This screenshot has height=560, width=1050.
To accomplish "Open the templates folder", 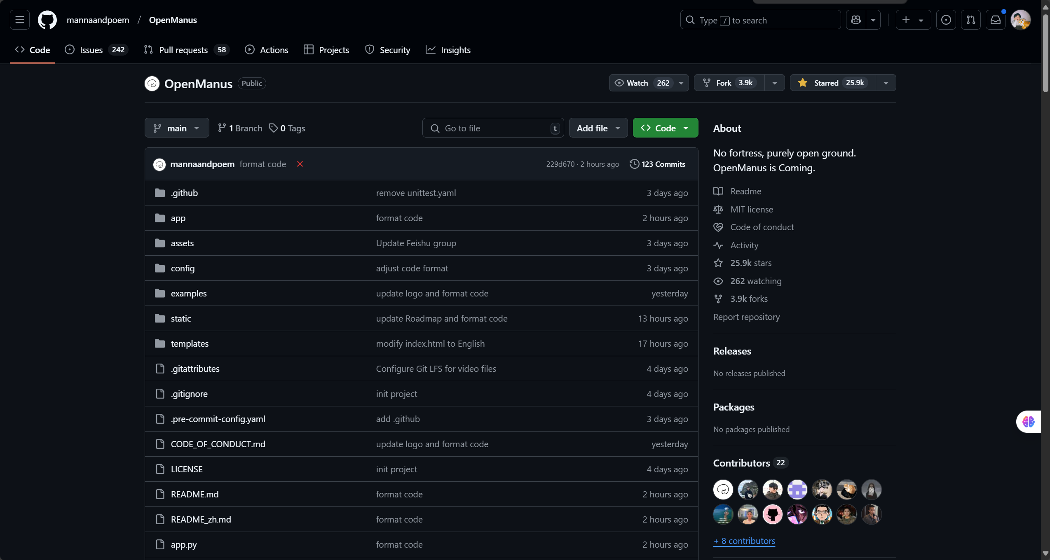I will 190,343.
